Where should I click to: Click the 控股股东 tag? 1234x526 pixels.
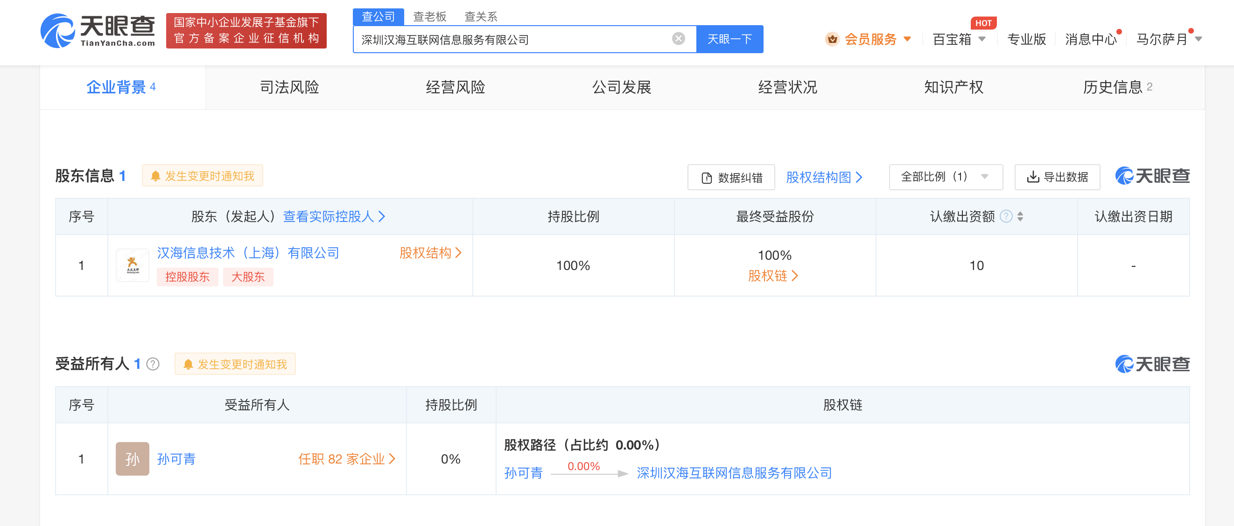187,277
